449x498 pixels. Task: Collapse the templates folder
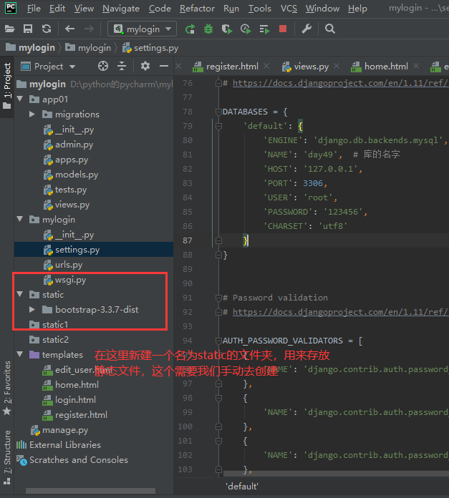[20, 354]
